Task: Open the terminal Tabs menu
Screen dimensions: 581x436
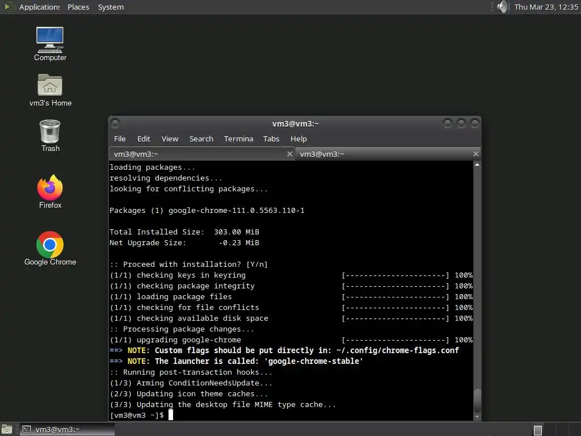Action: 271,139
